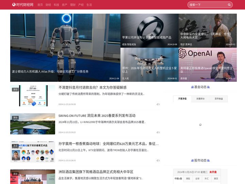Click the 时代财经网 globe logo
245x184 pixels.
[23, 5]
